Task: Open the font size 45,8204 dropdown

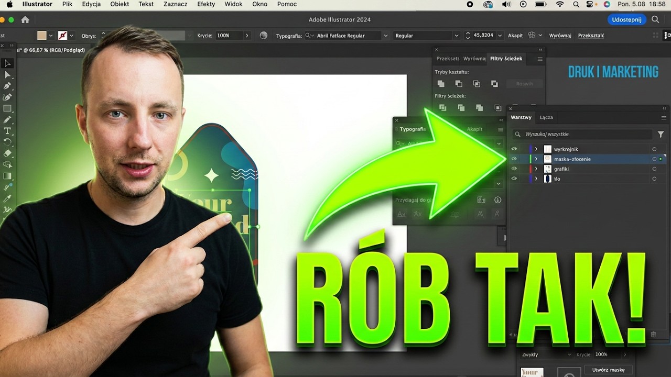Action: click(500, 36)
